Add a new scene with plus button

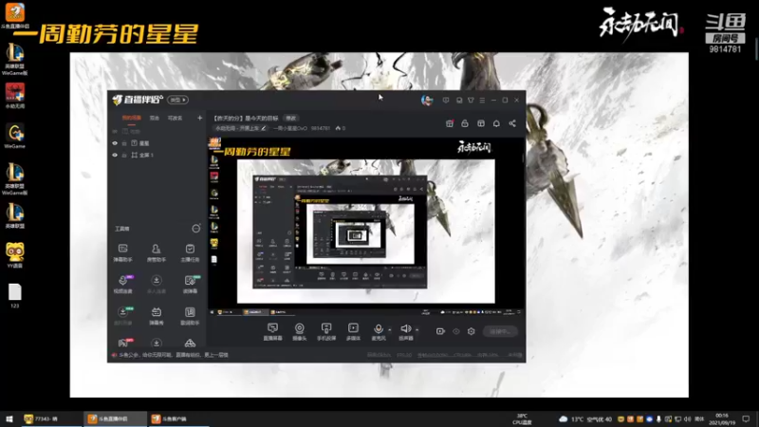click(x=199, y=118)
